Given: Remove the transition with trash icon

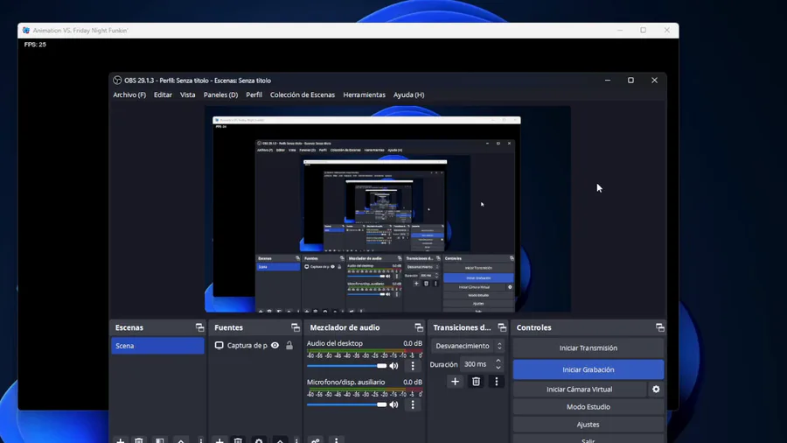Looking at the screenshot, I should point(476,382).
